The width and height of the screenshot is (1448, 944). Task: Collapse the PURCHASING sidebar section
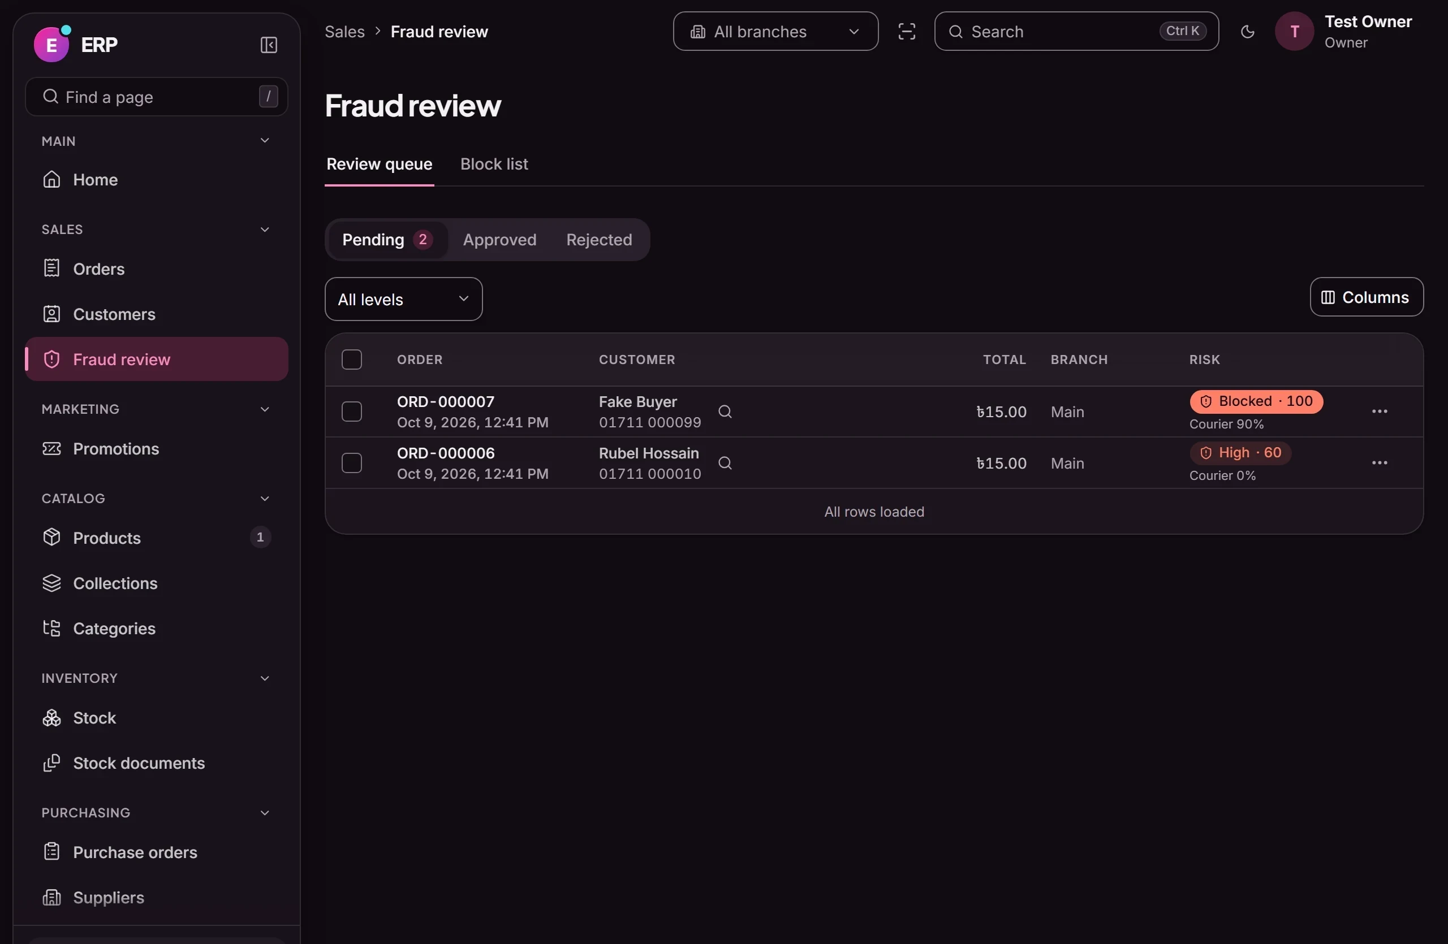pos(265,813)
